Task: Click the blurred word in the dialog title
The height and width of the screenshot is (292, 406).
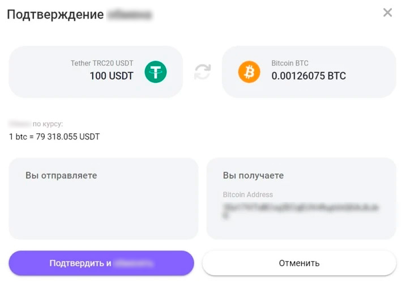Action: tap(130, 15)
